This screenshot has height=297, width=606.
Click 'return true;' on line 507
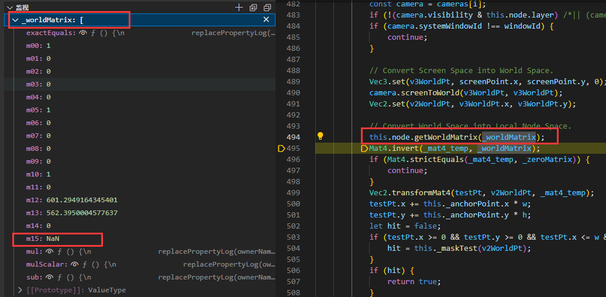click(414, 282)
